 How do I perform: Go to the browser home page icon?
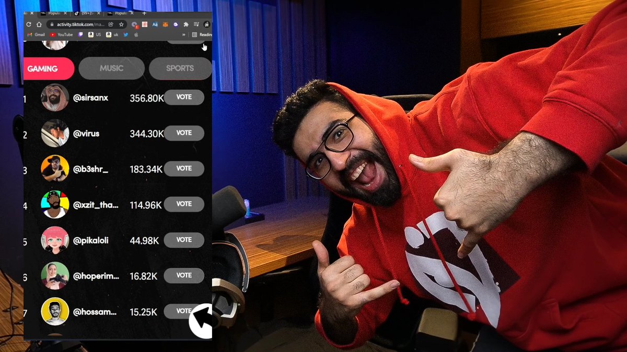click(39, 24)
